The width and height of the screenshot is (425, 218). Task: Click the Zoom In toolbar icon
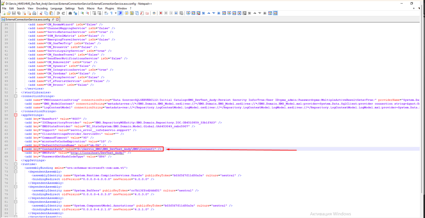point(83,13)
